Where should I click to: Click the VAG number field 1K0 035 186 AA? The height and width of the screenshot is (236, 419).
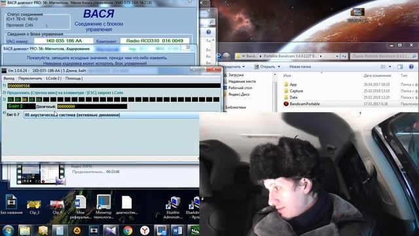(64, 41)
